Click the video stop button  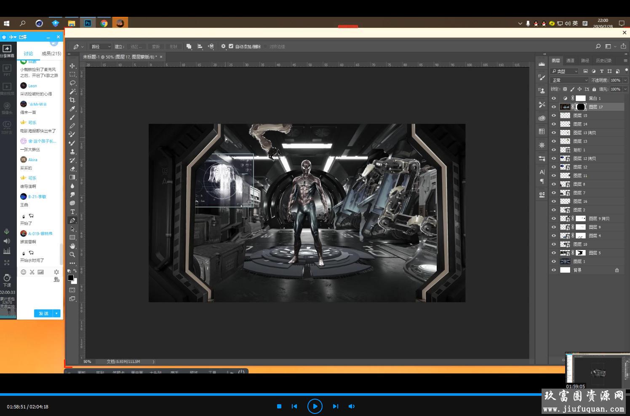click(x=279, y=406)
